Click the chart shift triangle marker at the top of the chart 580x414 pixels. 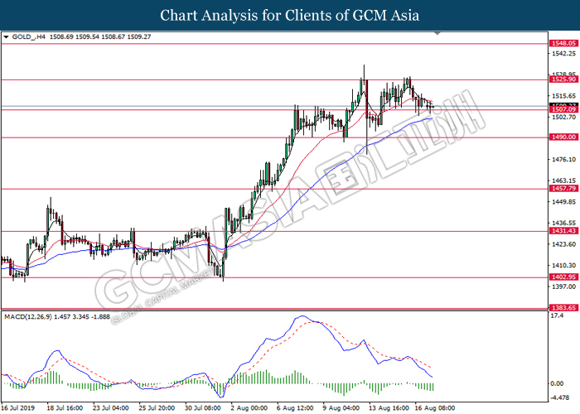click(x=437, y=33)
